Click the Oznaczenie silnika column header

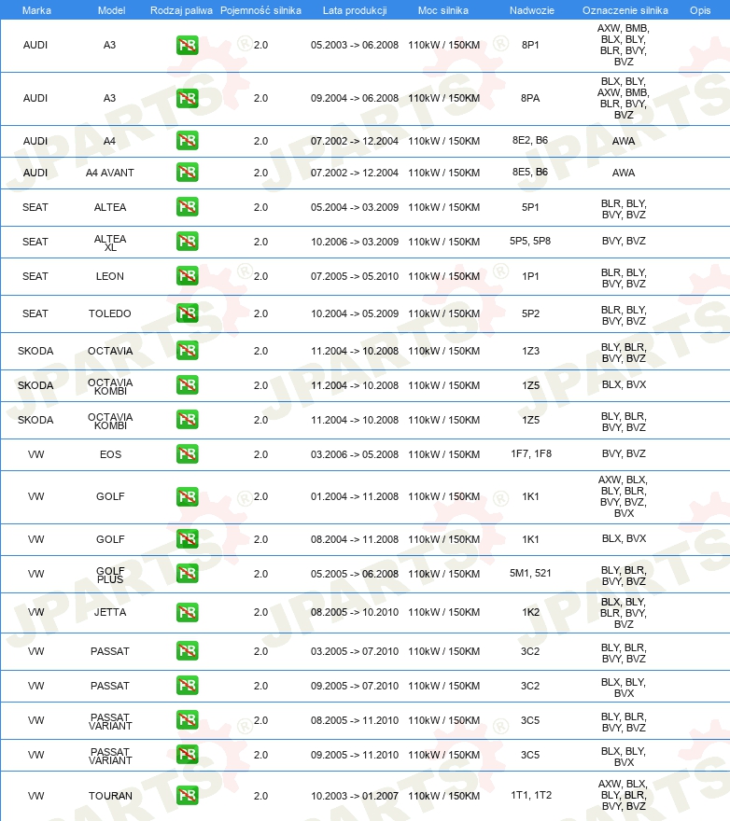pos(625,10)
